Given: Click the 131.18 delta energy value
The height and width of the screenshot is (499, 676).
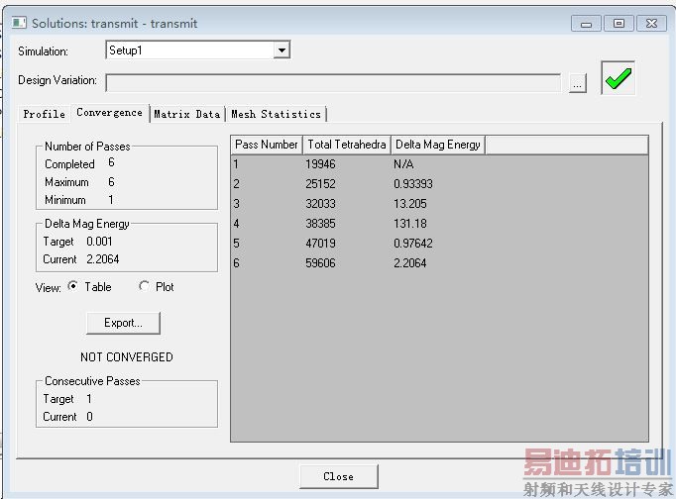Looking at the screenshot, I should (x=409, y=224).
